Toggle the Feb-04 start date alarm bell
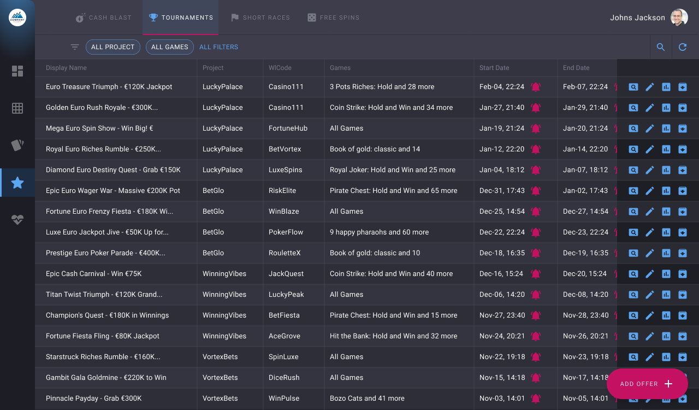Screen dimensions: 699x410 tap(536, 87)
